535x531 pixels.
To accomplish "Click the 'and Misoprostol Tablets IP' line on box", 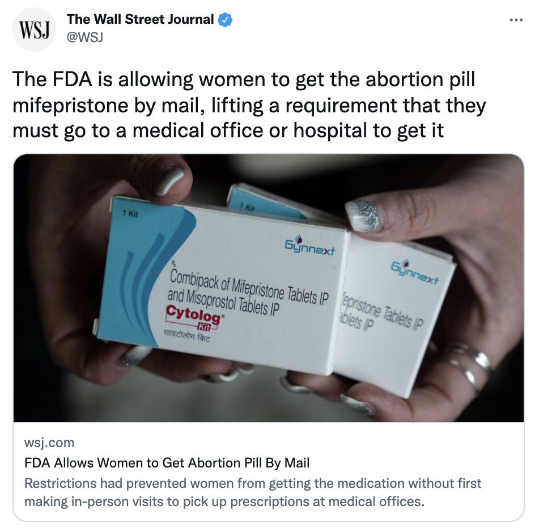I will click(223, 302).
